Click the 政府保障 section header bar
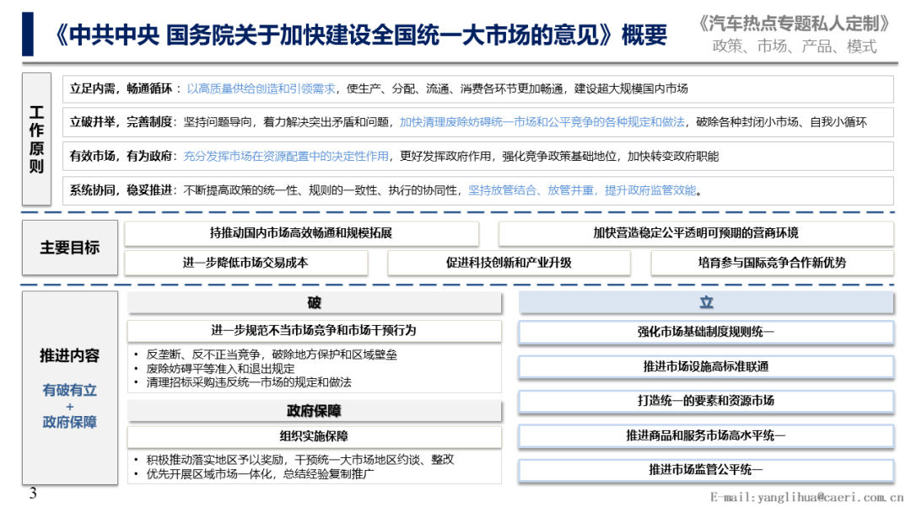The image size is (911, 512). [315, 411]
